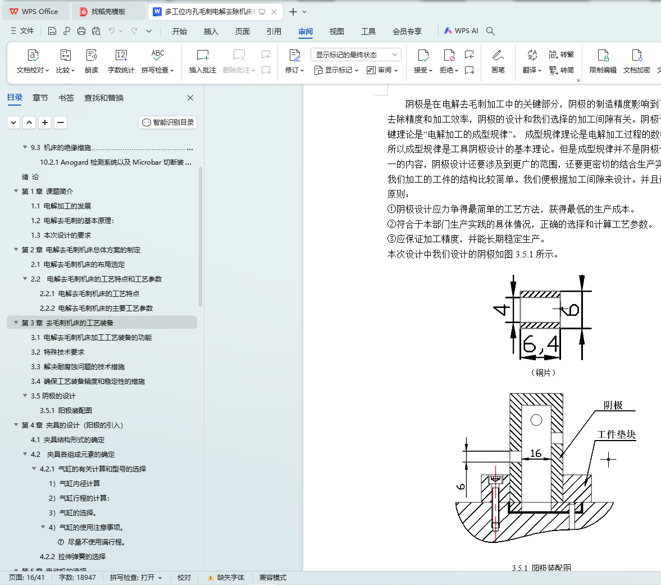Switch to 会员专享 tab
The width and height of the screenshot is (661, 585).
407,31
